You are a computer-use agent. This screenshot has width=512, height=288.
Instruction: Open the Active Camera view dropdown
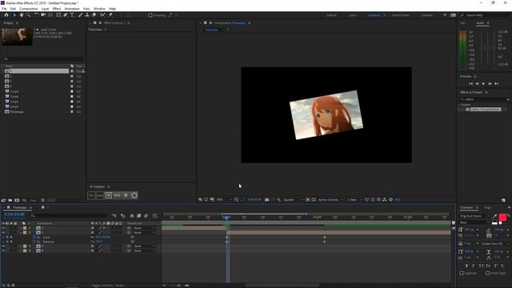click(330, 199)
